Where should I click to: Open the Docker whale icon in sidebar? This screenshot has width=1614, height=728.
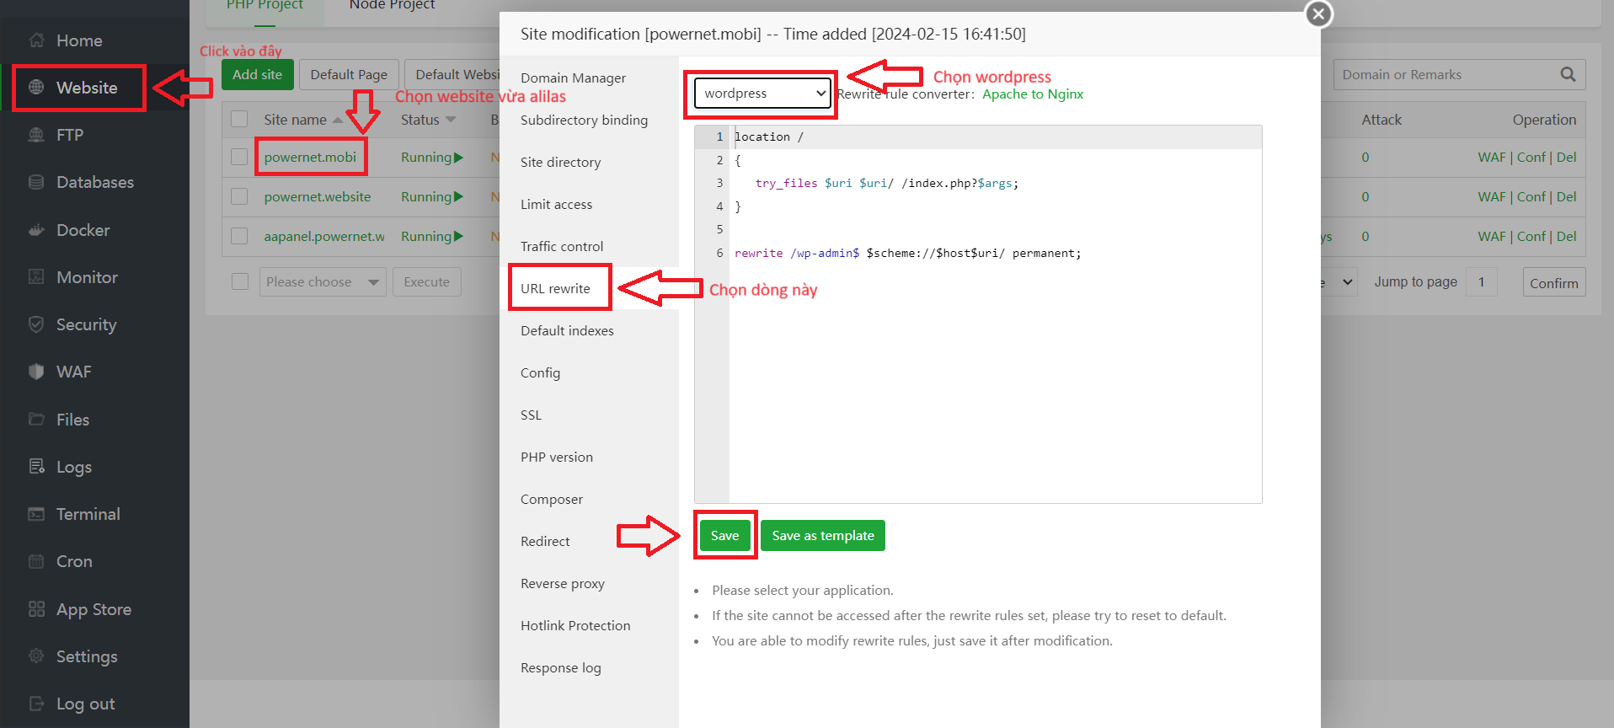coord(36,230)
